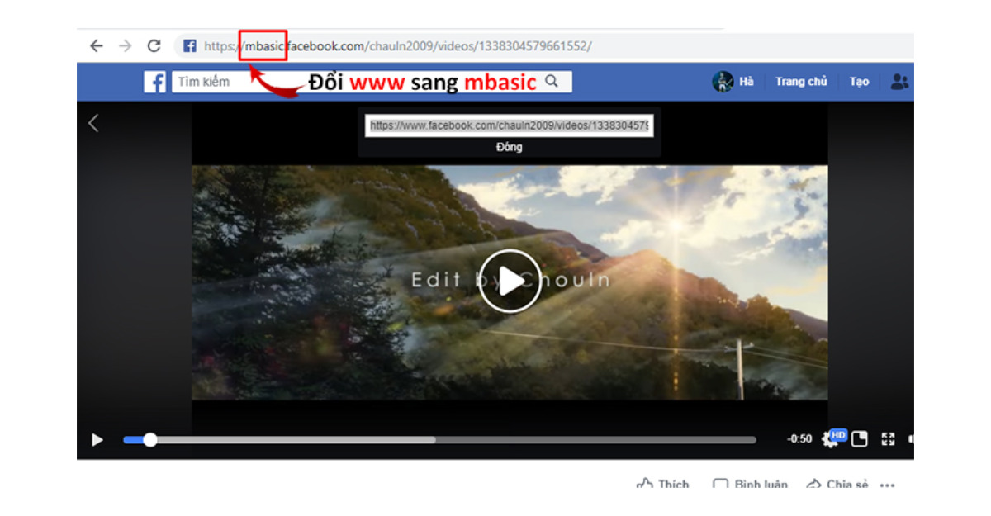Click the video progress slider handle

(x=149, y=440)
